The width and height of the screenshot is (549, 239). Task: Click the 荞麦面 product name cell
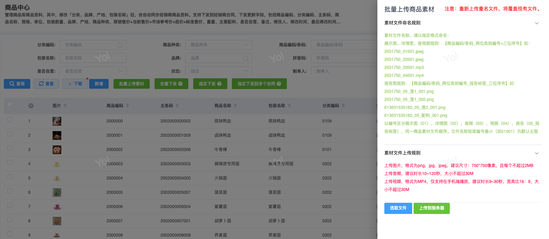point(221,235)
